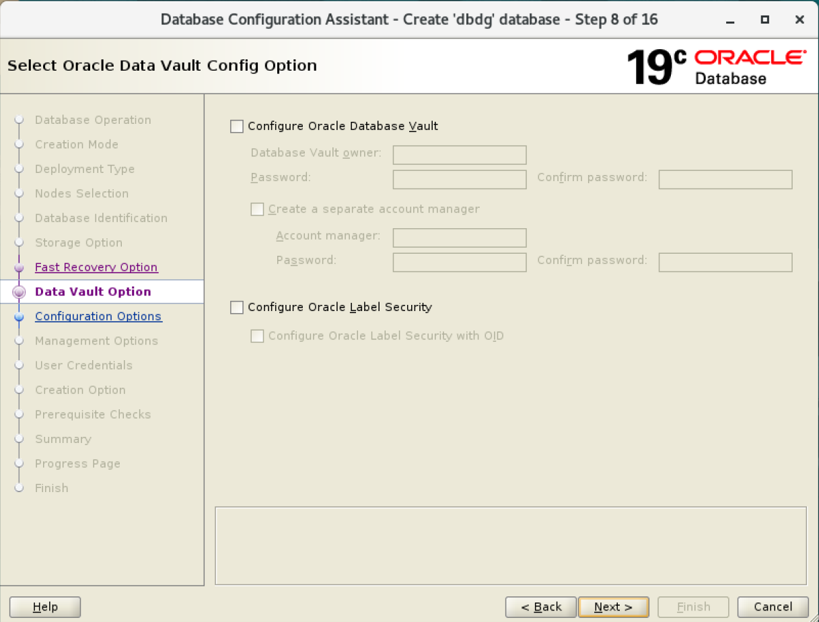Image resolution: width=819 pixels, height=622 pixels.
Task: Maximize the Database Configuration Assistant window
Action: 765,20
